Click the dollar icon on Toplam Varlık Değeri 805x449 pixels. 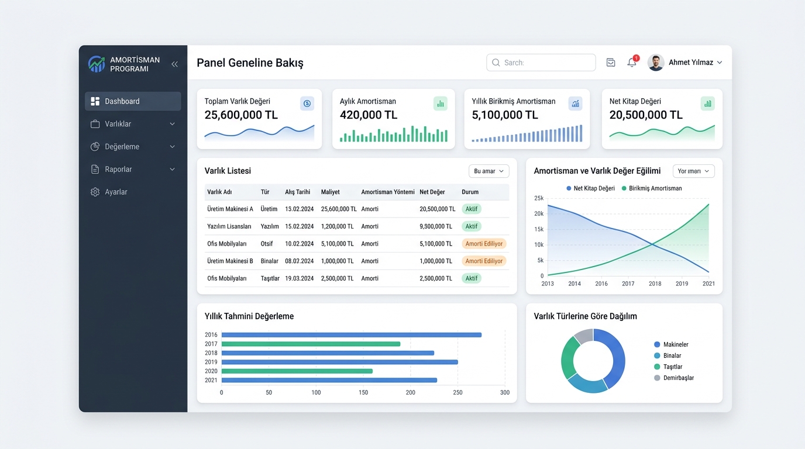[307, 103]
